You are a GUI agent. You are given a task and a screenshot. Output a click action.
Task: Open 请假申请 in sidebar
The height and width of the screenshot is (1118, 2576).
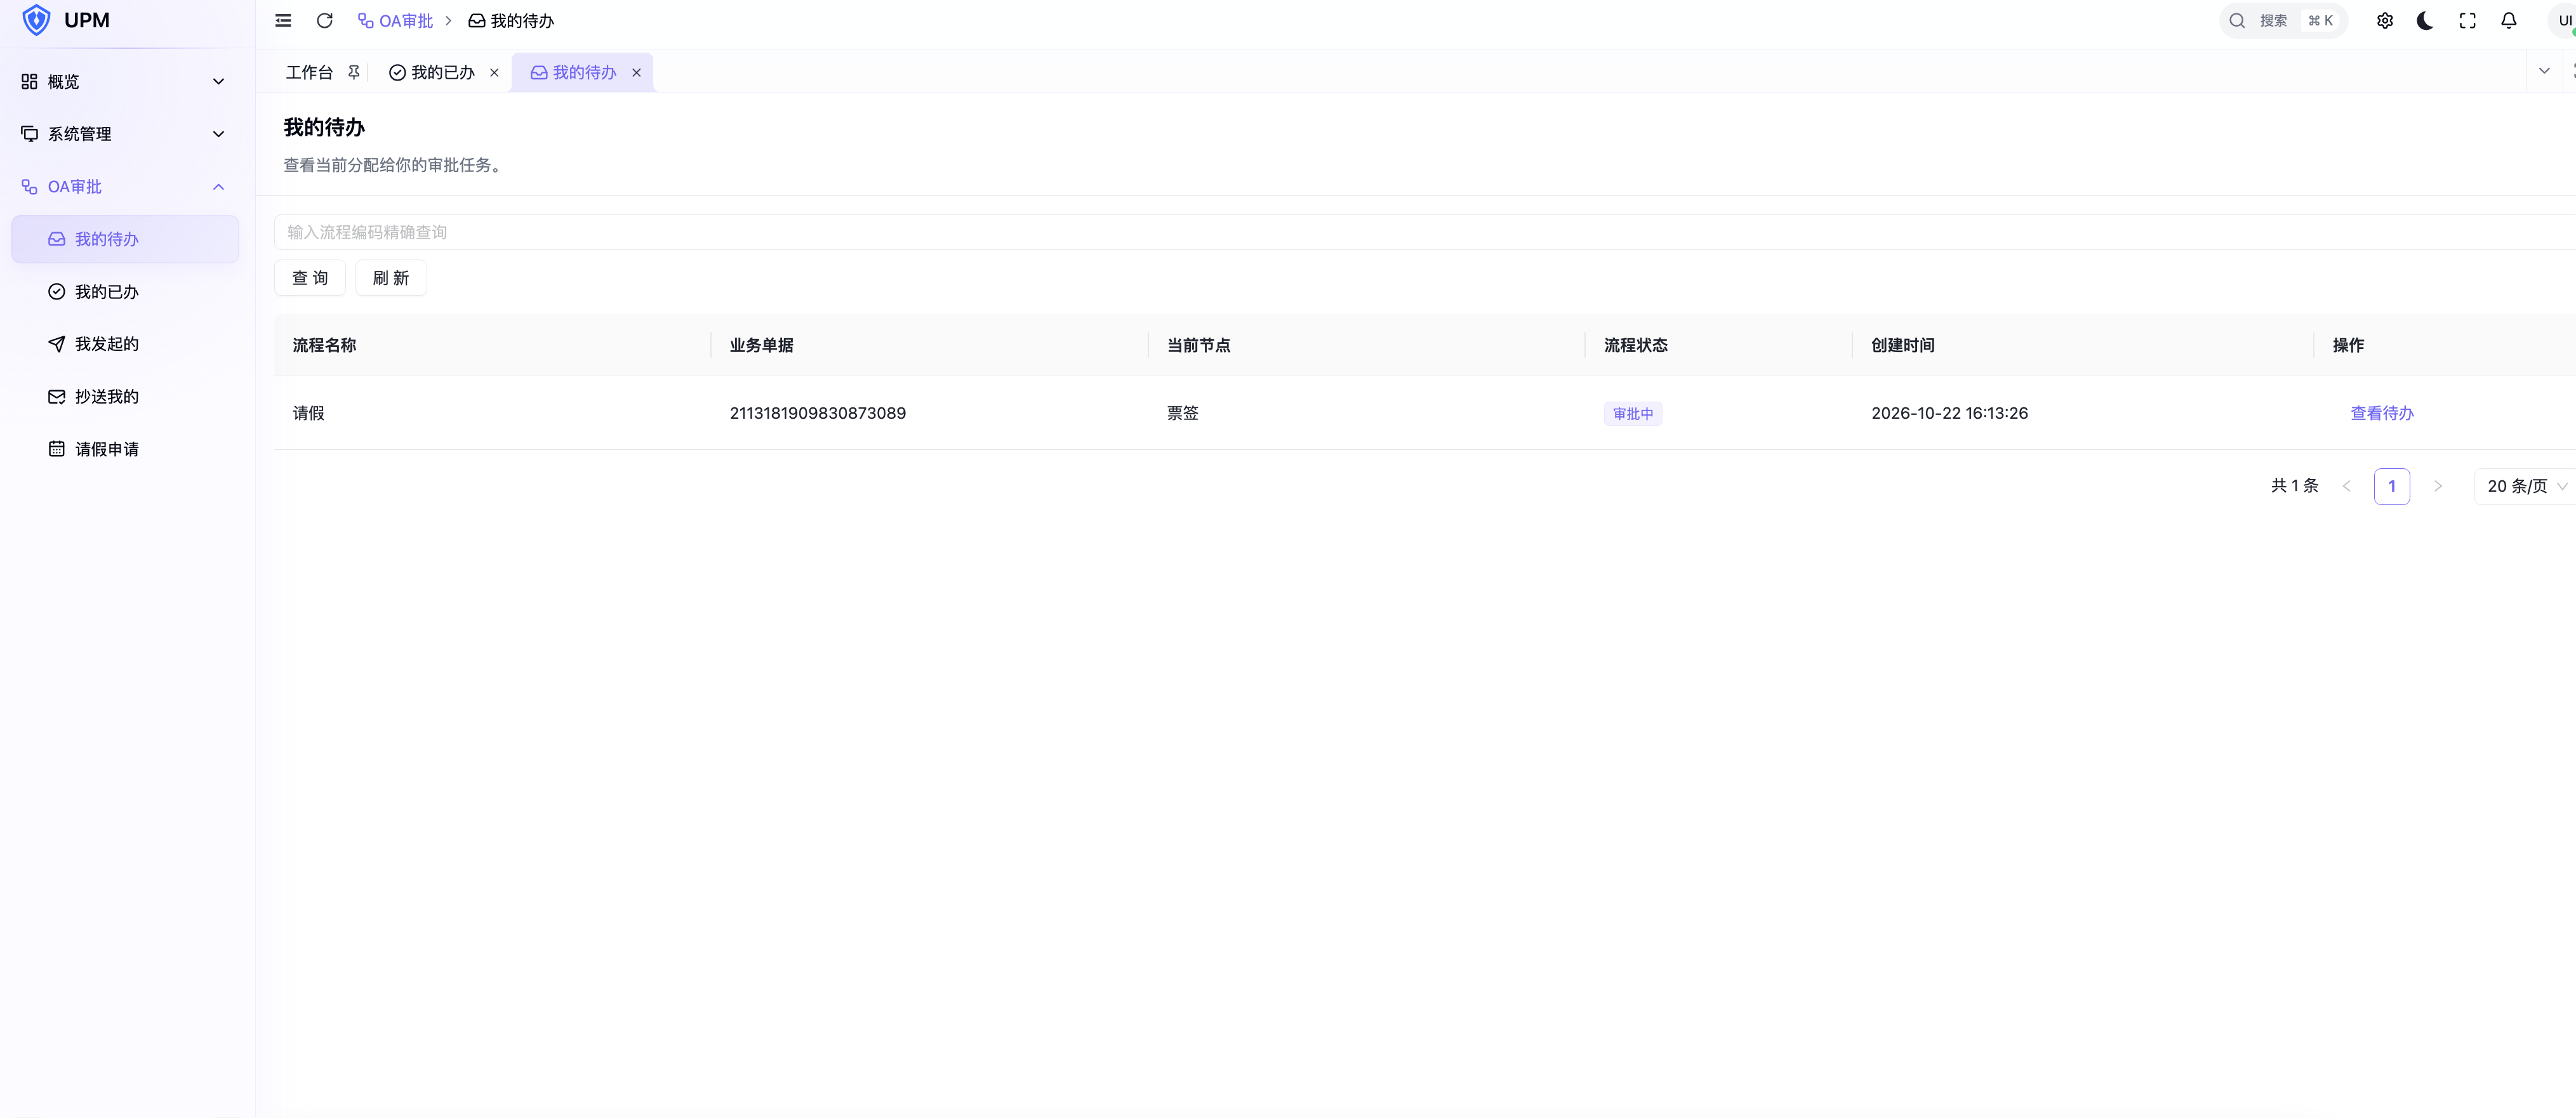125,450
